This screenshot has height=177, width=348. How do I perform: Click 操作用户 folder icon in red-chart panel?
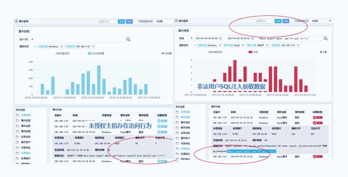177,138
